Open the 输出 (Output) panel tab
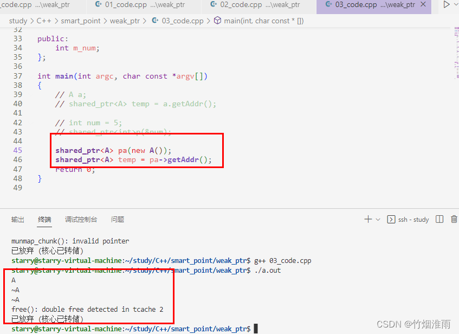The width and height of the screenshot is (459, 334). click(x=17, y=220)
